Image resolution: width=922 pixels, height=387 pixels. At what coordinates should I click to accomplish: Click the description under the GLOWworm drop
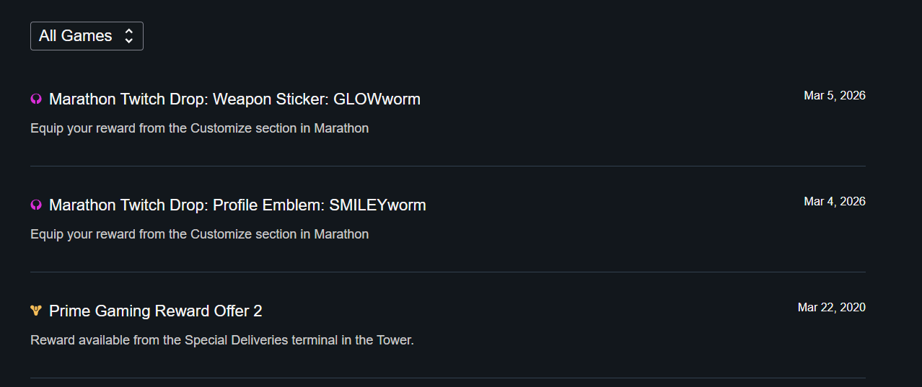[x=199, y=128]
